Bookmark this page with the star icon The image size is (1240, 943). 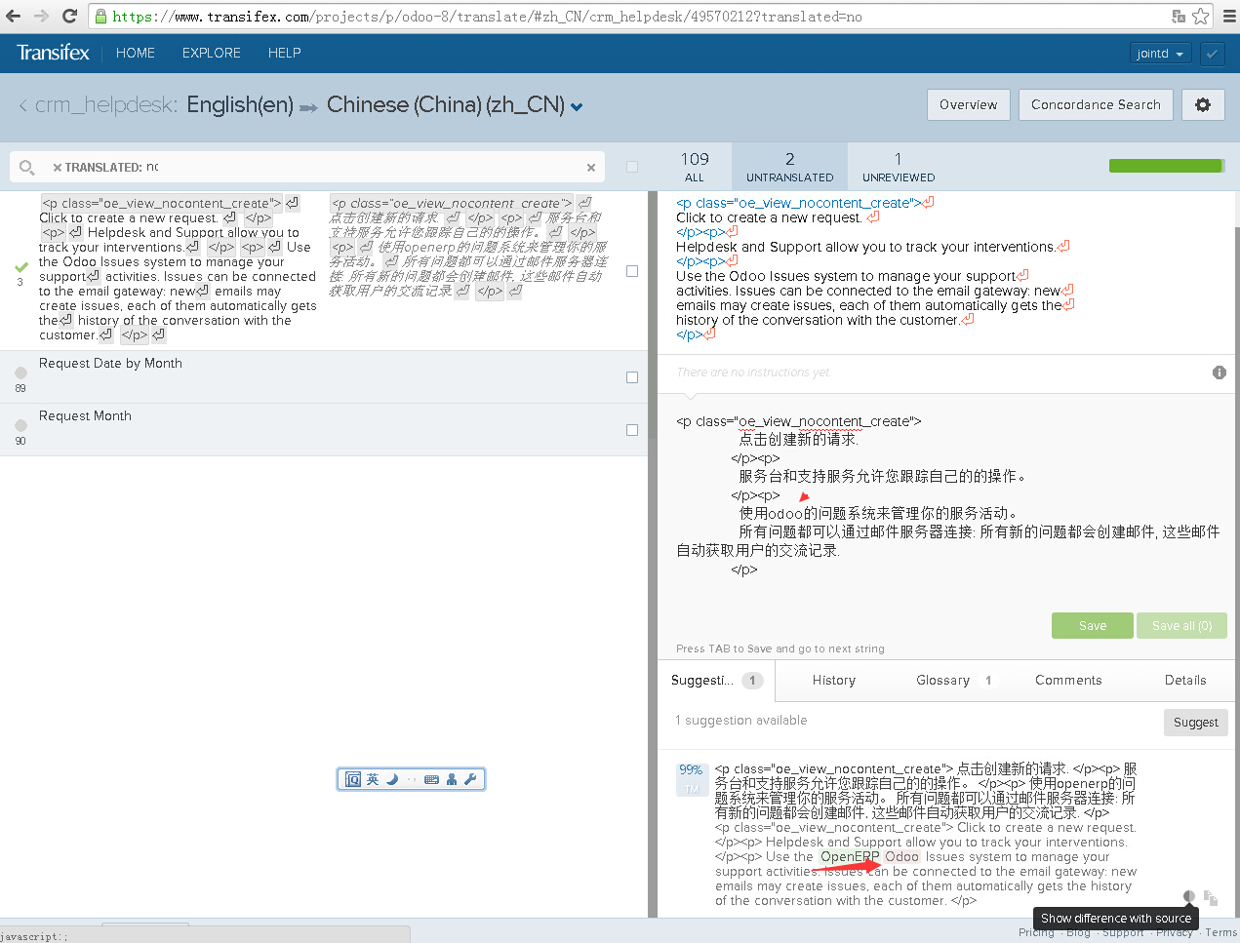(x=1200, y=17)
